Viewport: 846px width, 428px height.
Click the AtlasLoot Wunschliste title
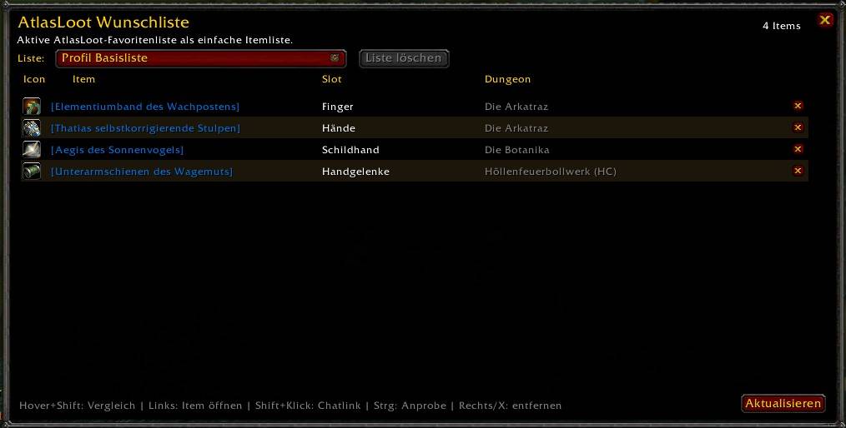click(x=103, y=22)
